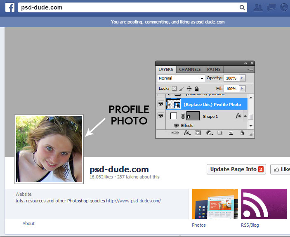Screen dimensions: 290x237
Task: Open the RSS/Blog link
Action: click(250, 225)
